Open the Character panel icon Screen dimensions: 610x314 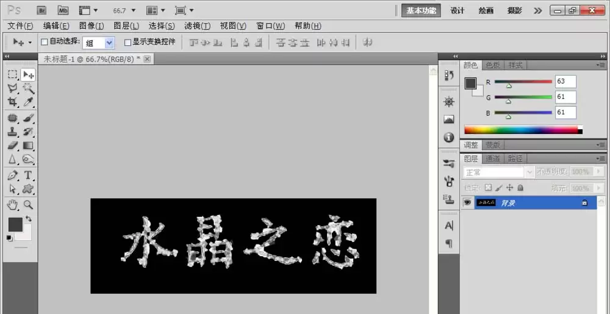[x=449, y=226]
